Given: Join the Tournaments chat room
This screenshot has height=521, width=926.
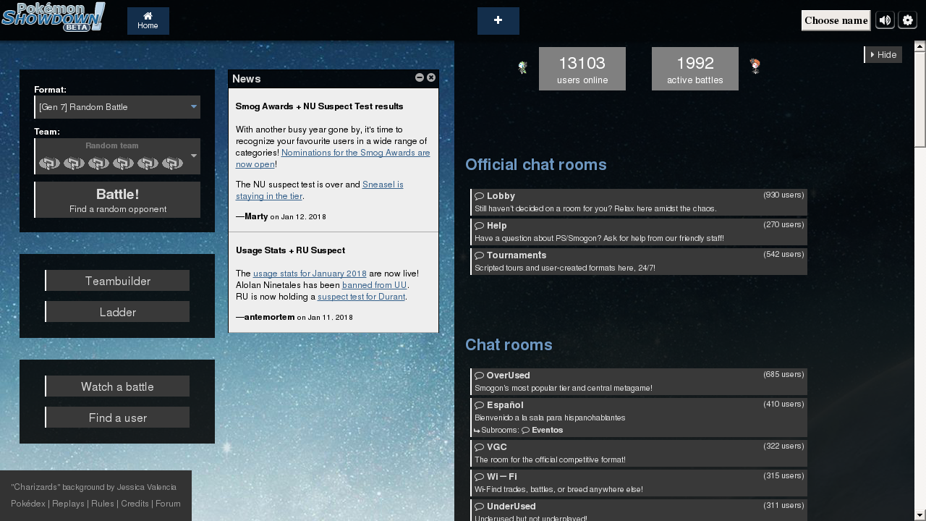Looking at the screenshot, I should coord(639,261).
